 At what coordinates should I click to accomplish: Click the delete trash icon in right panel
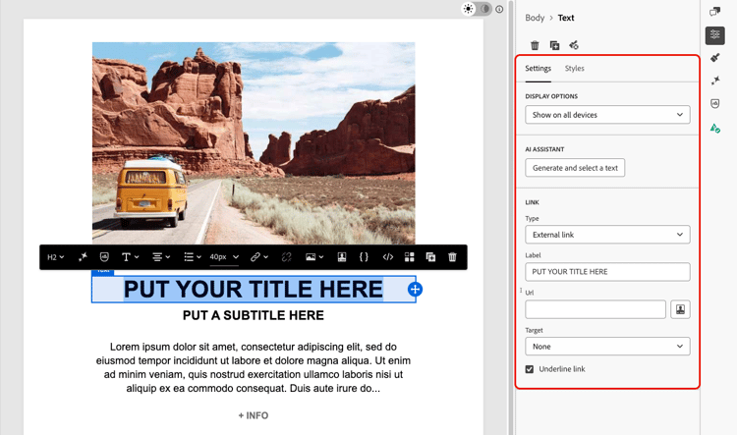coord(535,45)
